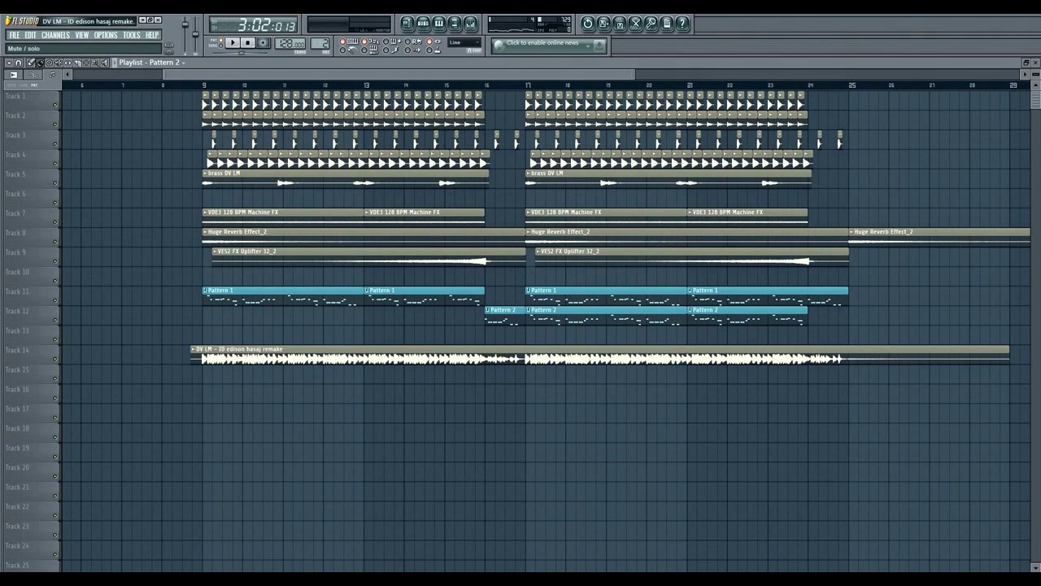Toggle Song mode radio light
This screenshot has width=1041, height=586.
pyautogui.click(x=220, y=46)
